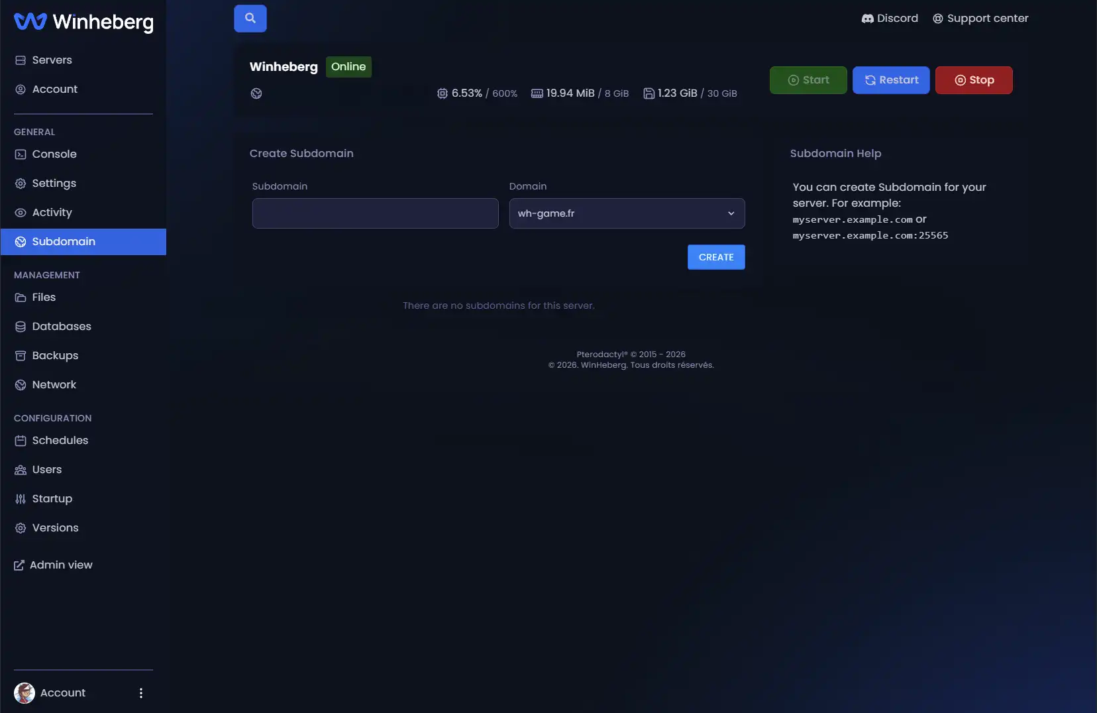Click the Schedules calendar icon
The height and width of the screenshot is (713, 1097).
21,441
